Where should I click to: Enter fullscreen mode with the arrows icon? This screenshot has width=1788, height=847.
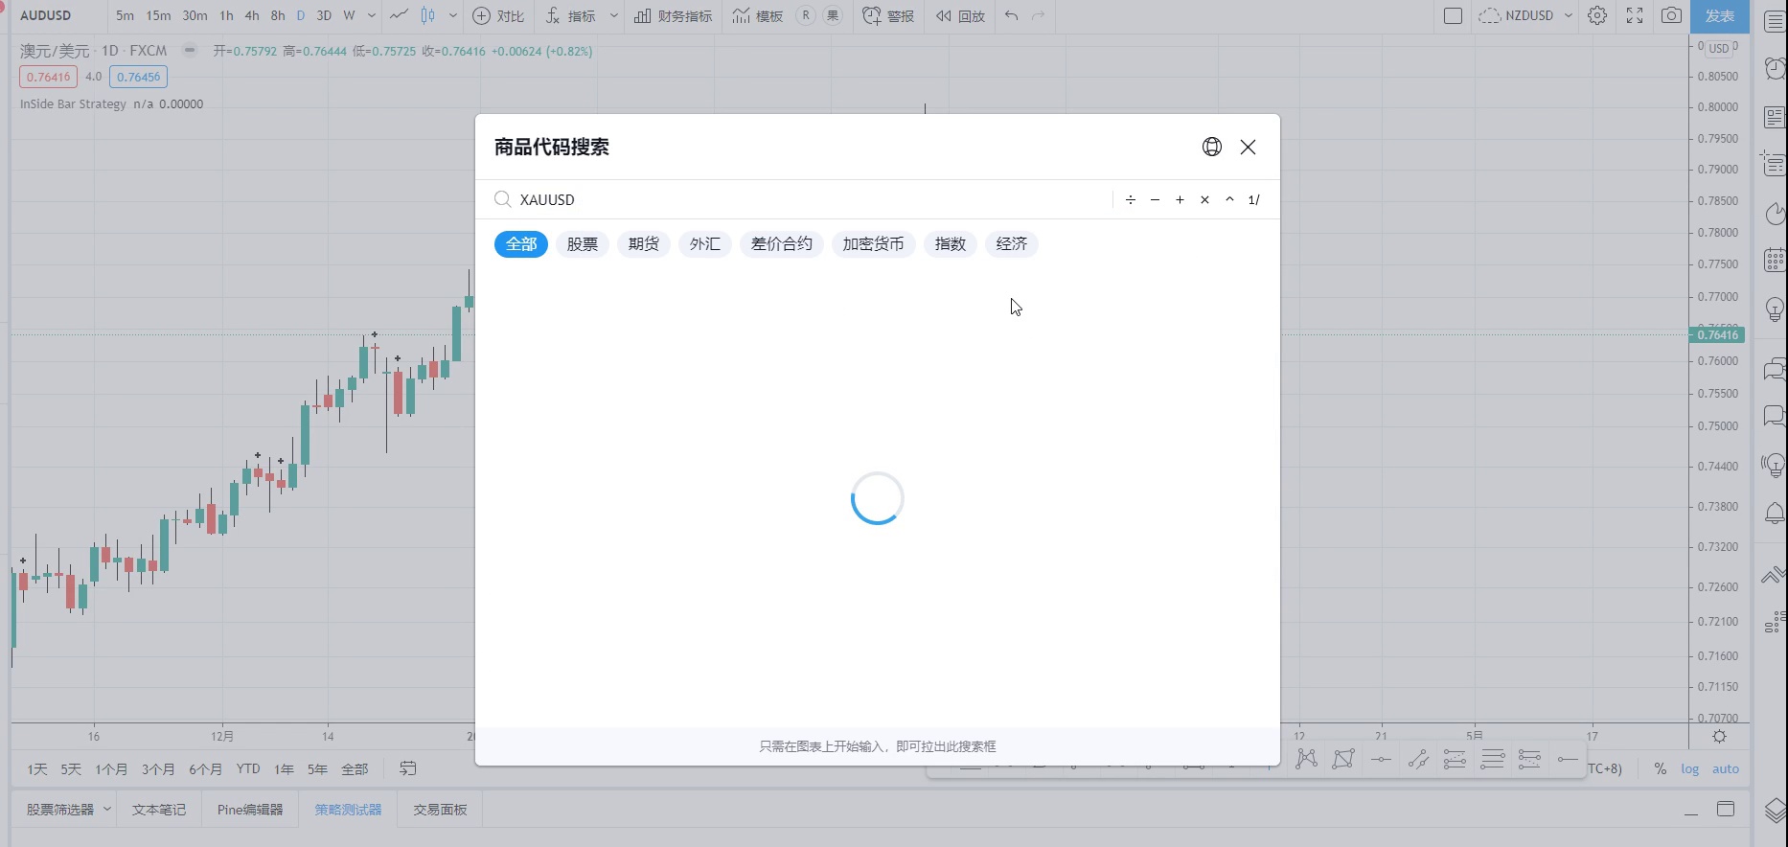coord(1635,15)
